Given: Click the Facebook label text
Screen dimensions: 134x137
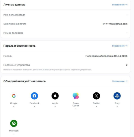Looking at the screenshot, I should pyautogui.click(x=34, y=103).
